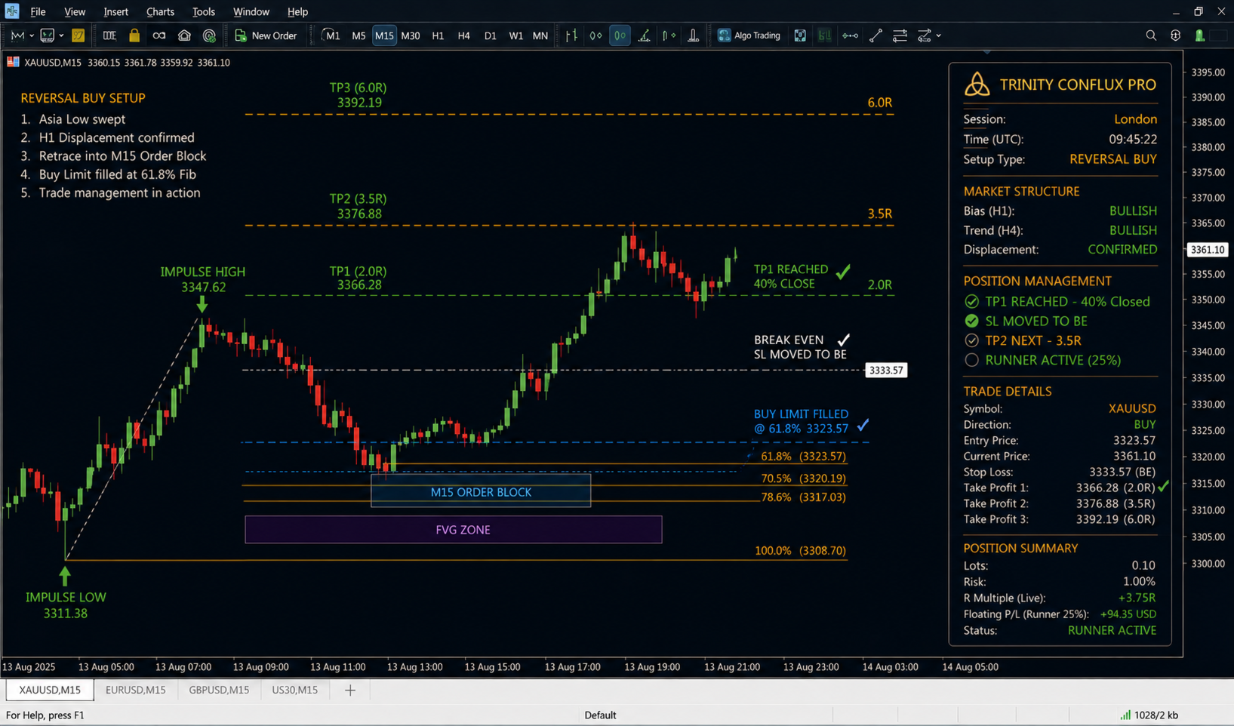Toggle Algo Trading on the toolbar
Image resolution: width=1234 pixels, height=726 pixels.
(x=749, y=35)
